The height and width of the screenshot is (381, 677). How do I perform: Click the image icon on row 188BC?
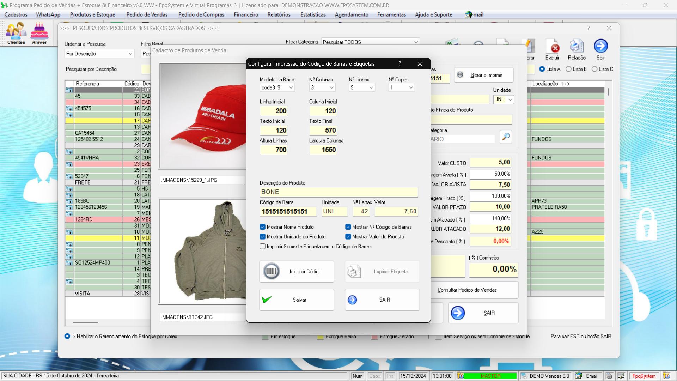click(69, 201)
